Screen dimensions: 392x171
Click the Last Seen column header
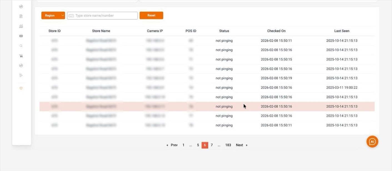[x=342, y=31]
